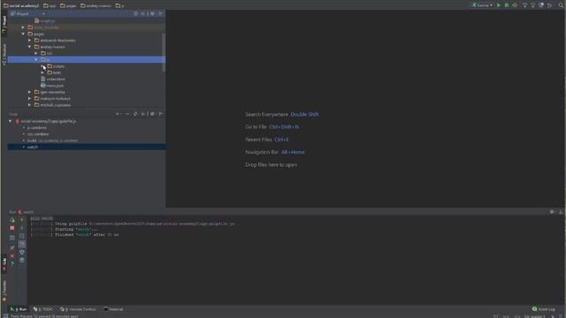Select js:combine gulp task
This screenshot has height=318, width=566.
pos(37,127)
